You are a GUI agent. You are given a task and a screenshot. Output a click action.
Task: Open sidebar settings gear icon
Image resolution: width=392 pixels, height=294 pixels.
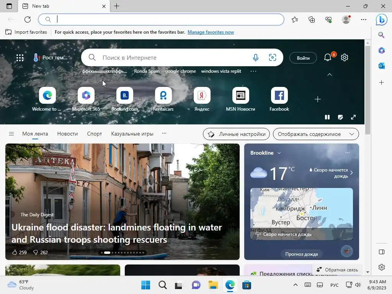[382, 267]
